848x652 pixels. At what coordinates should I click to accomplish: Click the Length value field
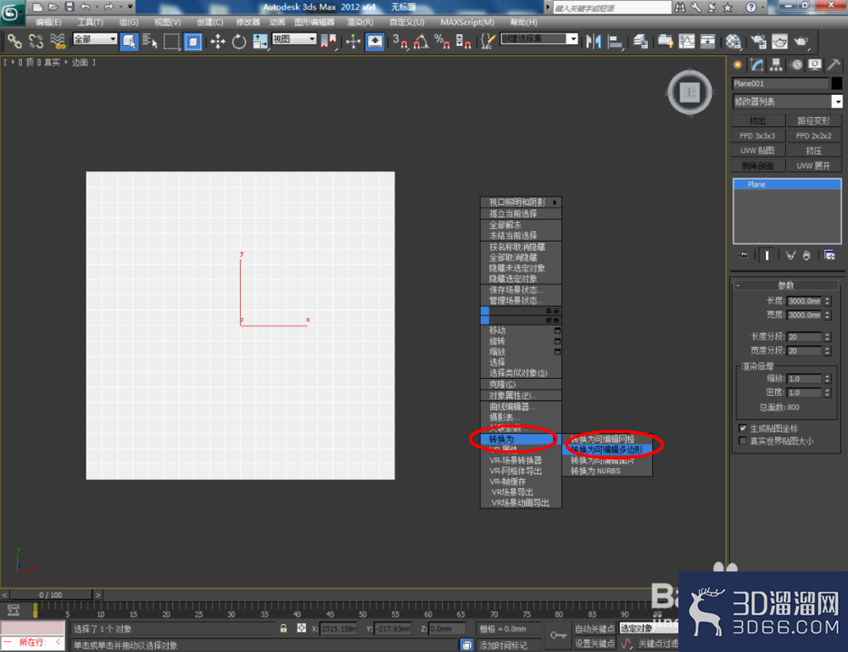[804, 301]
